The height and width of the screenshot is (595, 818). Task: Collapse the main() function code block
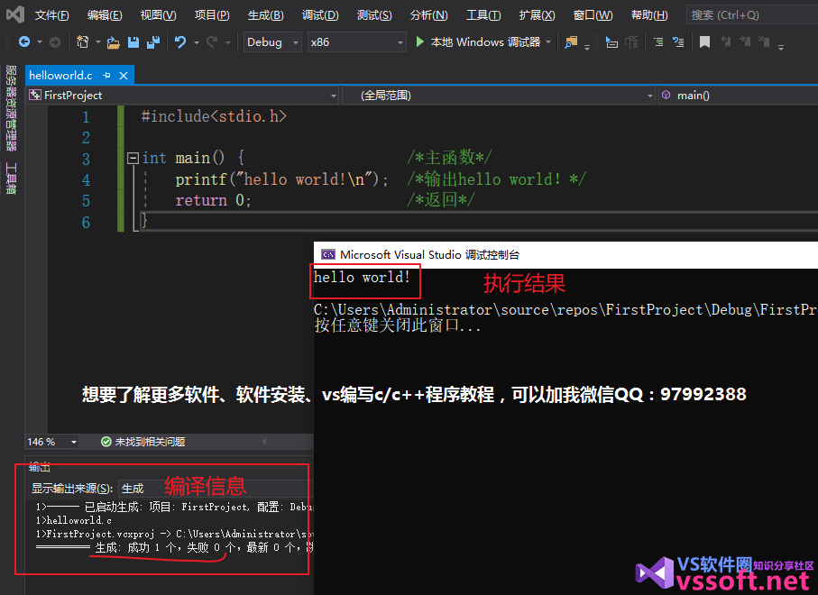point(133,158)
